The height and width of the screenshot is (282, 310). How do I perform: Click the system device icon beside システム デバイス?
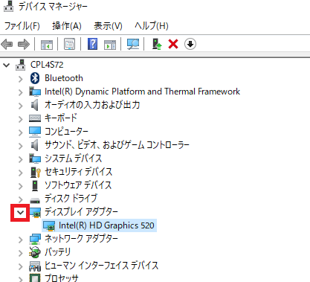pos(35,158)
